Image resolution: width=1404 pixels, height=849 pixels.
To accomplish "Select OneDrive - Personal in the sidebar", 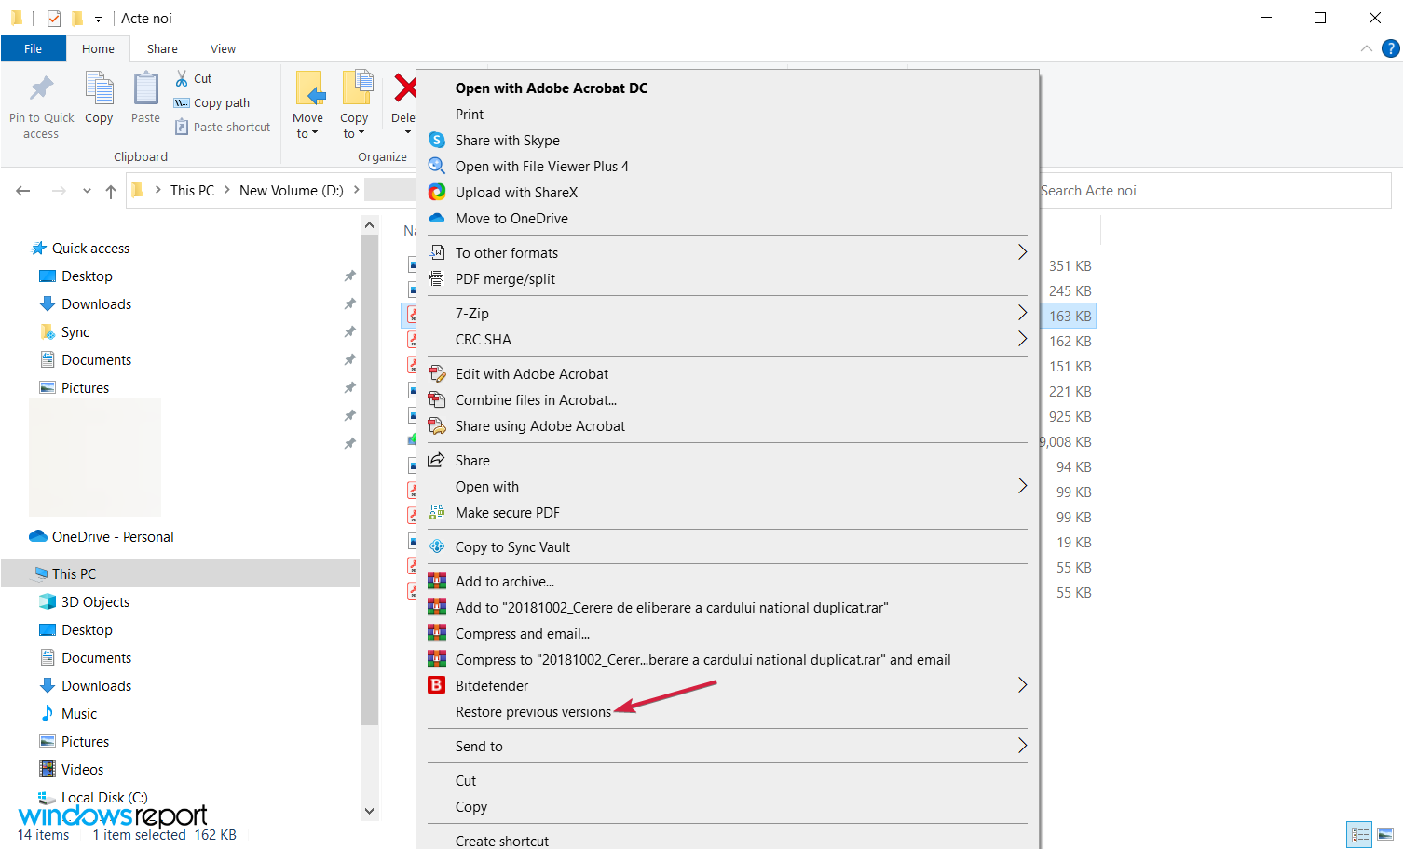I will (113, 537).
